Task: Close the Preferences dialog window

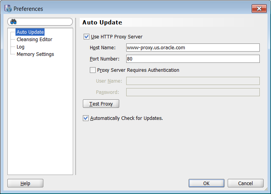Action: (x=259, y=9)
